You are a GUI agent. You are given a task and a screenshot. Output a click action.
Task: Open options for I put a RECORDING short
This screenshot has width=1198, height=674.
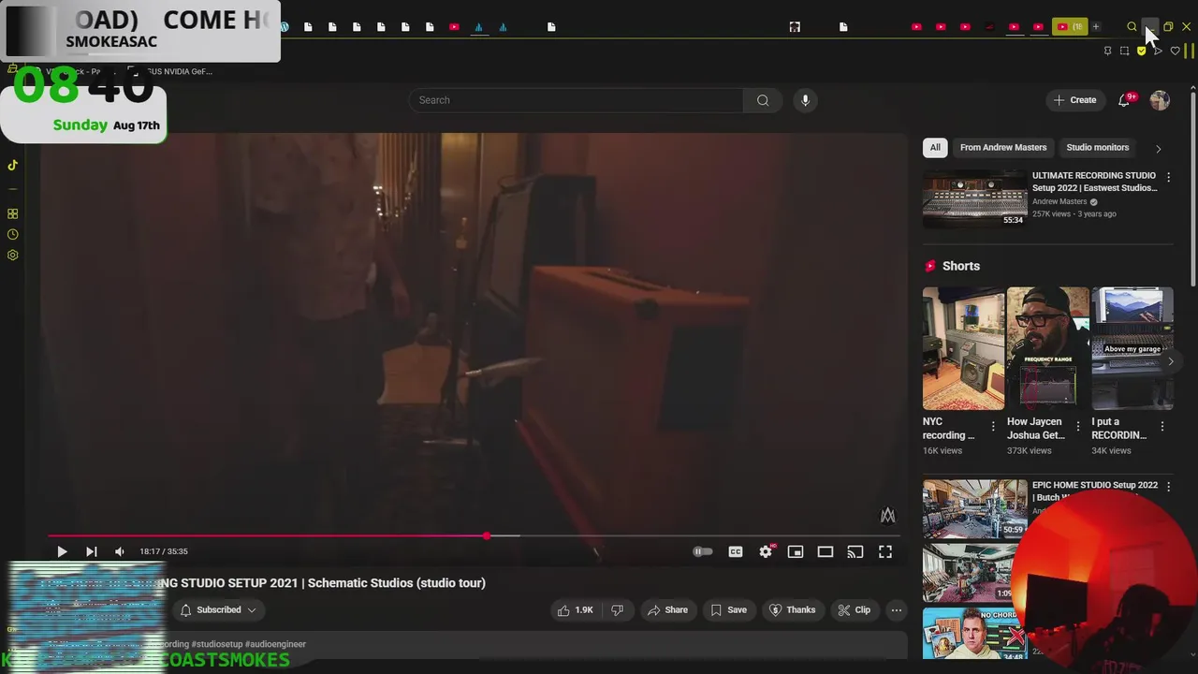pos(1162,426)
